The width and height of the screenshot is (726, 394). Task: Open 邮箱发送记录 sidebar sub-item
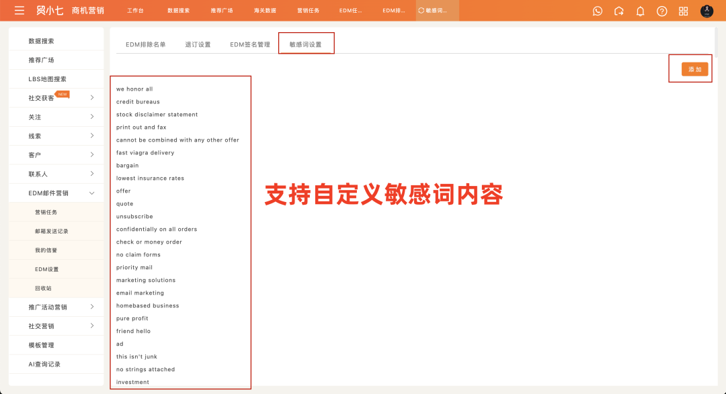click(x=51, y=231)
